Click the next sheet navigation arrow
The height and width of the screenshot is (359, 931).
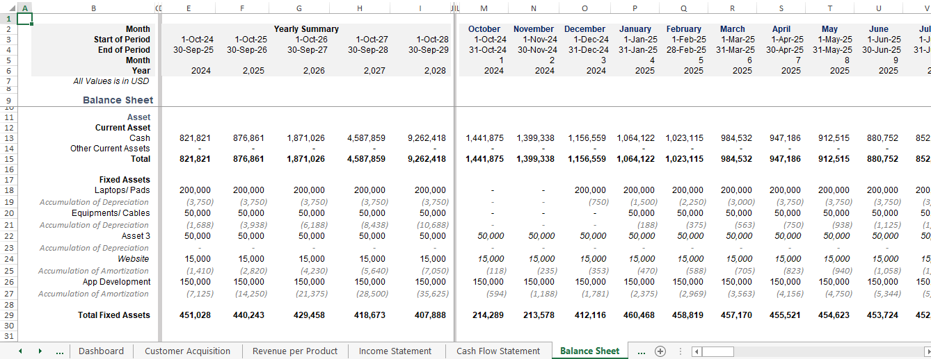pyautogui.click(x=40, y=351)
